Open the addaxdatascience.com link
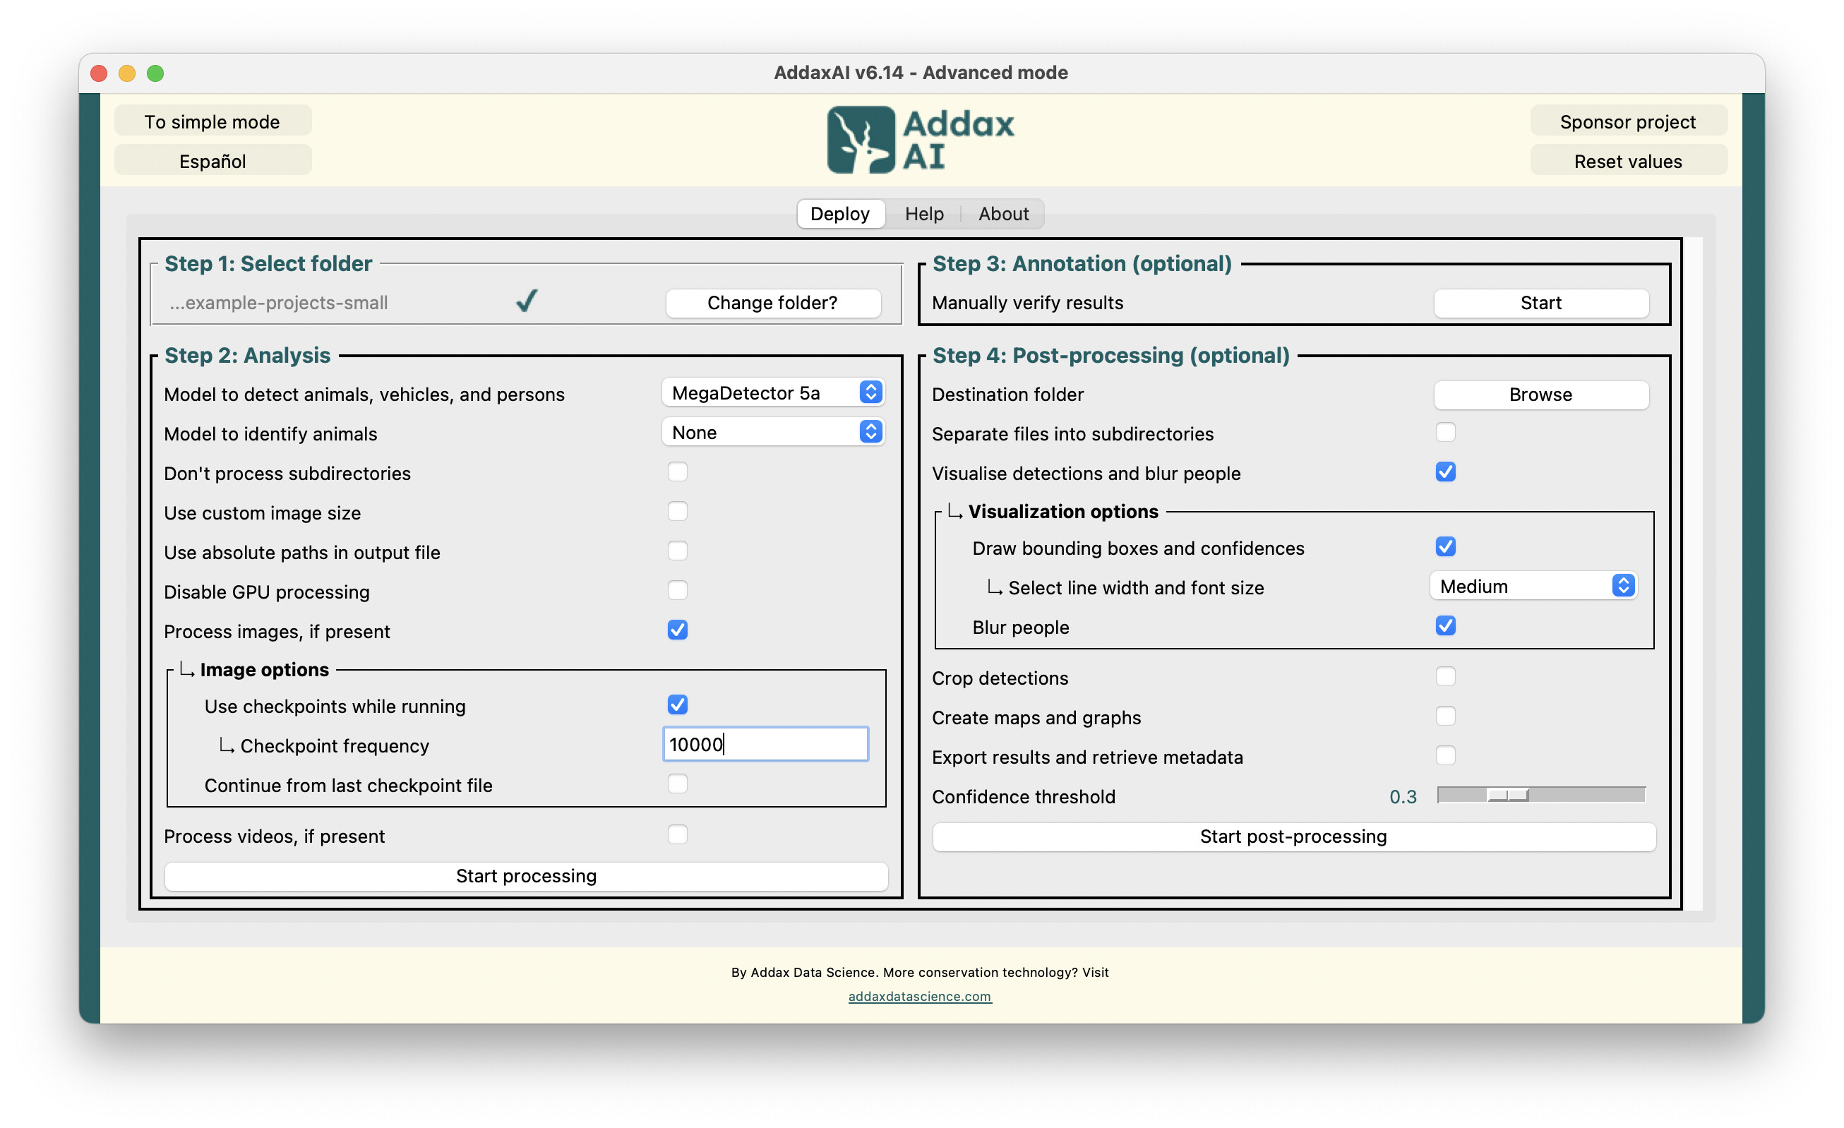Screen dimensions: 1844x1128 click(x=920, y=996)
